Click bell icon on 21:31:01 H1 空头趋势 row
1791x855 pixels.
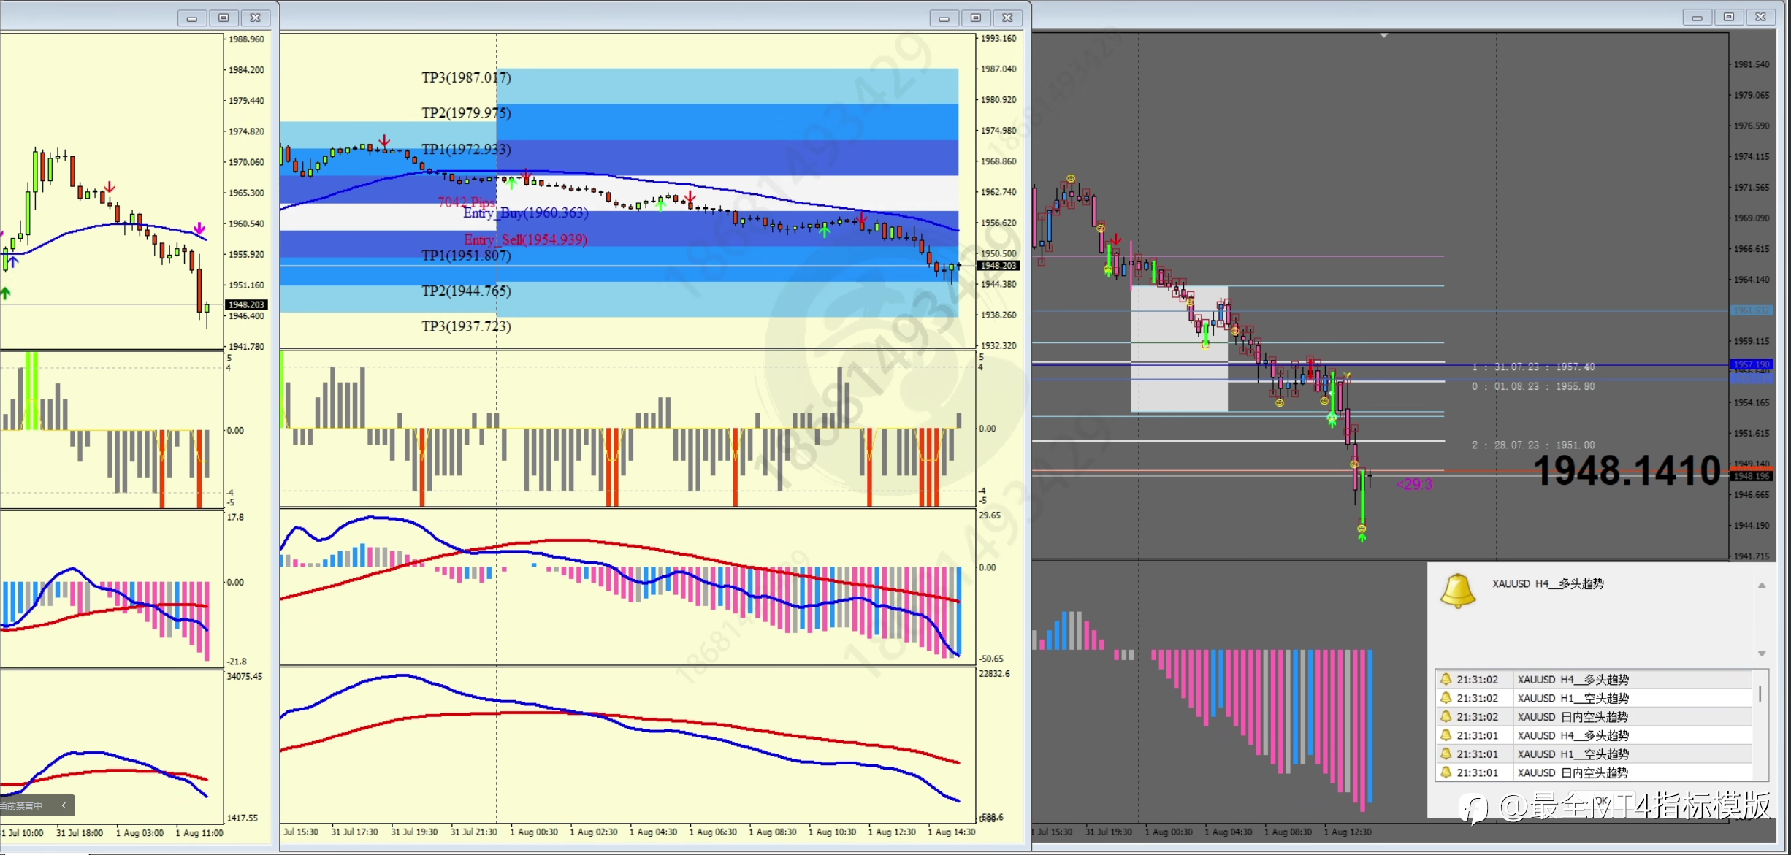[1446, 754]
